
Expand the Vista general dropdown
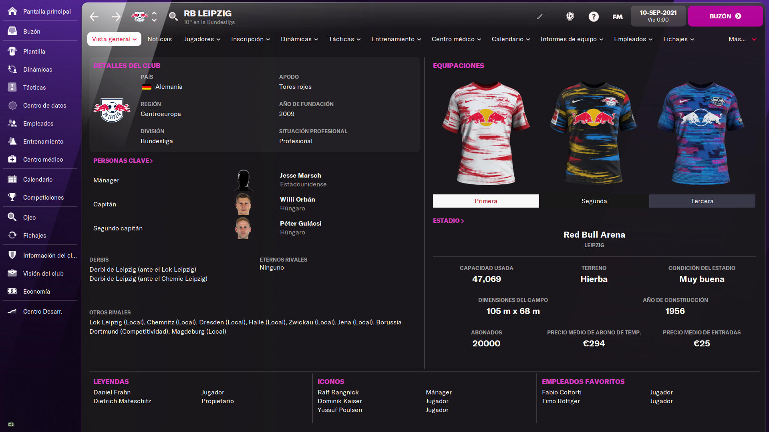[x=114, y=39]
